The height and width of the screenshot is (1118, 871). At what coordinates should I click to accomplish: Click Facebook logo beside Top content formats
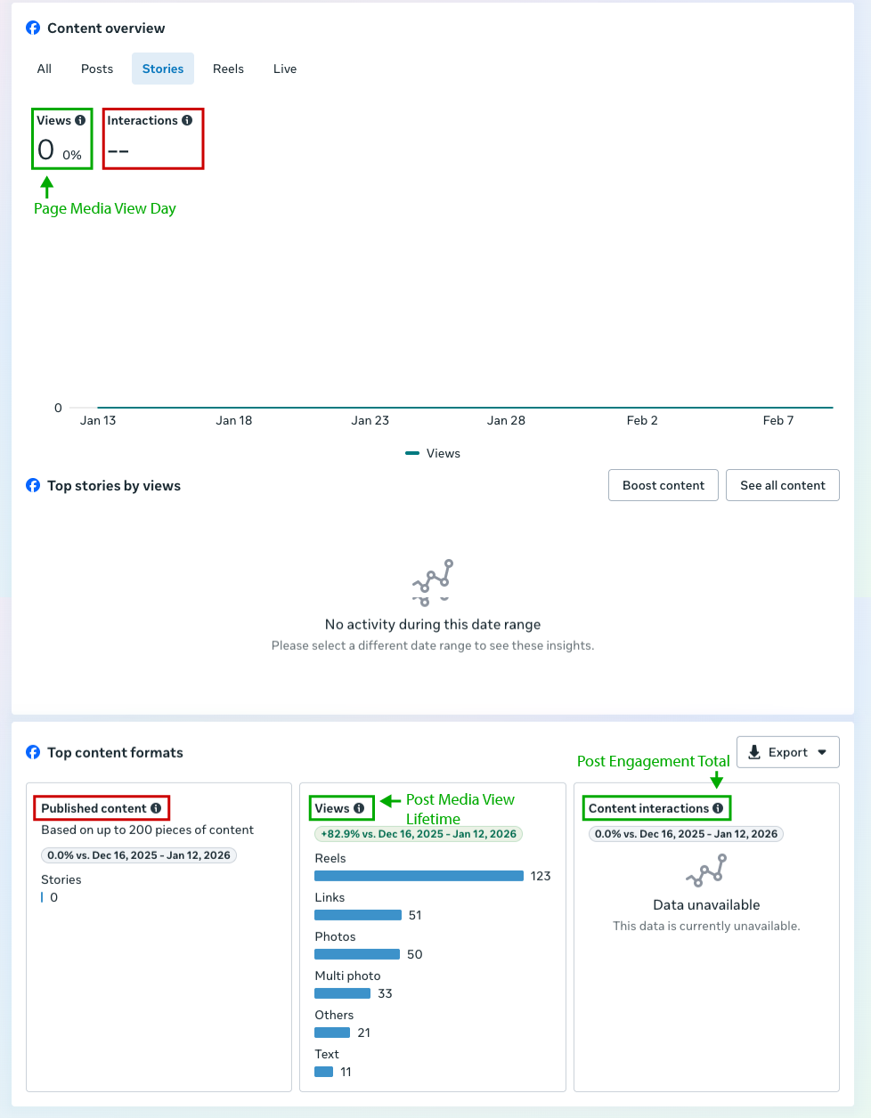click(x=33, y=752)
